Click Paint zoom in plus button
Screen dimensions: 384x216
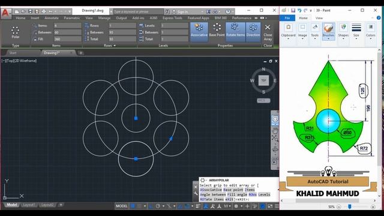pyautogui.click(x=373, y=206)
